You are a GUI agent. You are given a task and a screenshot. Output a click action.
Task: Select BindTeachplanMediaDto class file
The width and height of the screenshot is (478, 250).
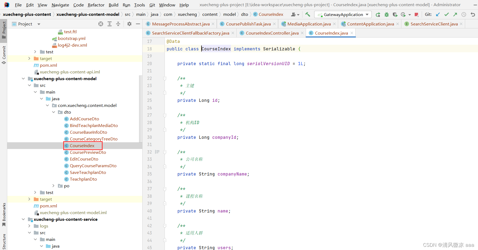(94, 125)
